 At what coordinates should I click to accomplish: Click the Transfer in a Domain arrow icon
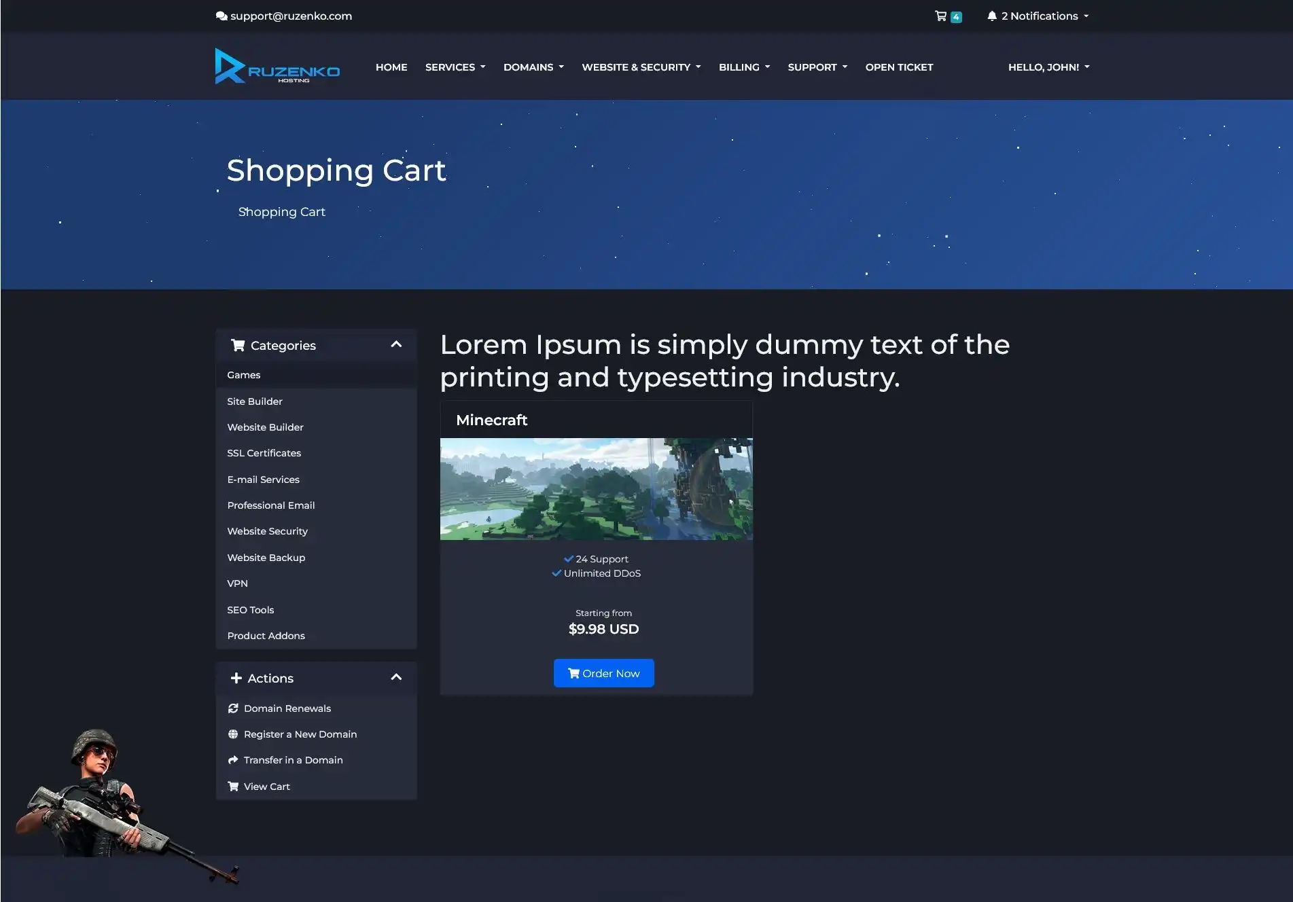233,760
